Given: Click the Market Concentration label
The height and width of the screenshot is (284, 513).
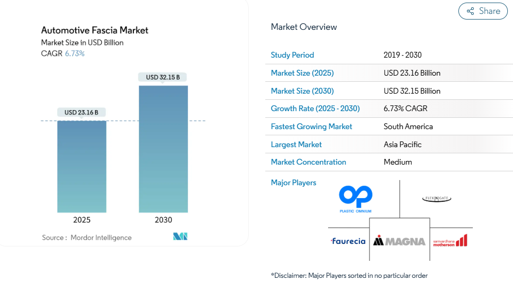Looking at the screenshot, I should tap(308, 162).
